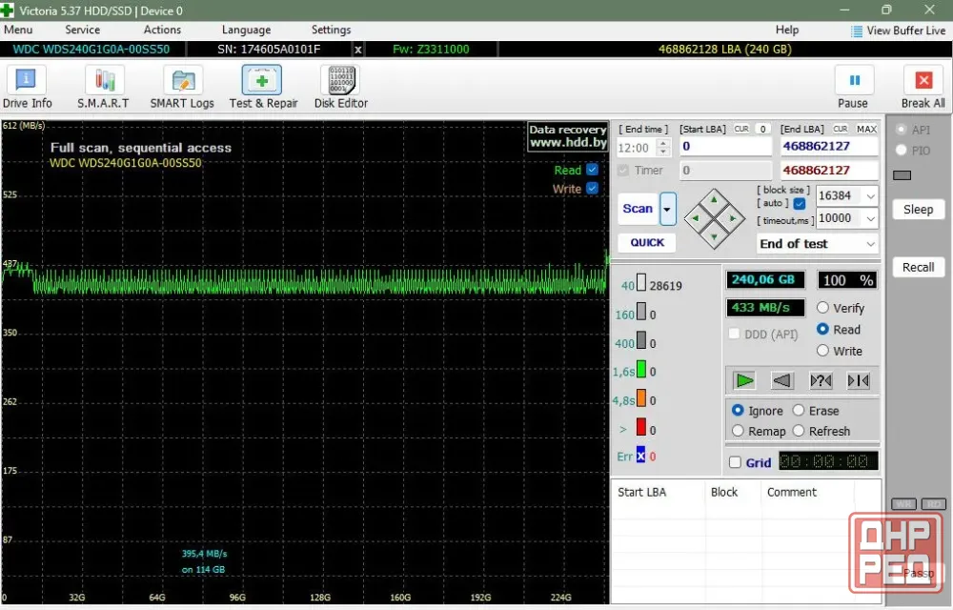Screen dimensions: 953x610
Task: Click the Sleep button
Action: [x=918, y=210]
